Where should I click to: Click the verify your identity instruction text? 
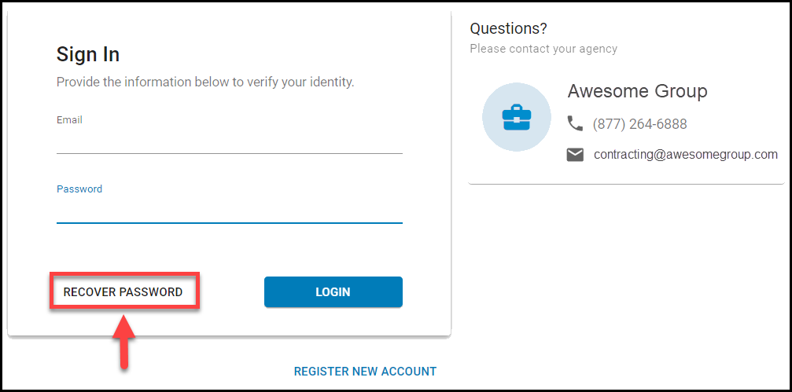pos(205,82)
